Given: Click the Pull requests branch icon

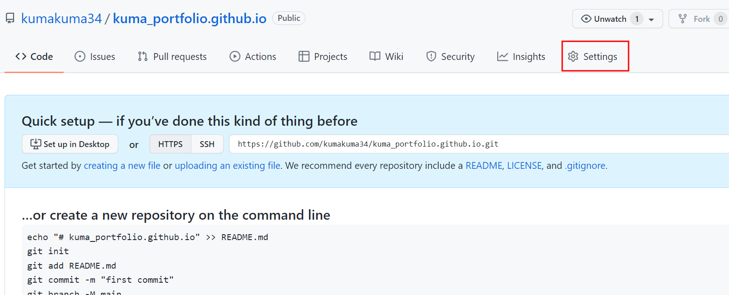Looking at the screenshot, I should (143, 56).
